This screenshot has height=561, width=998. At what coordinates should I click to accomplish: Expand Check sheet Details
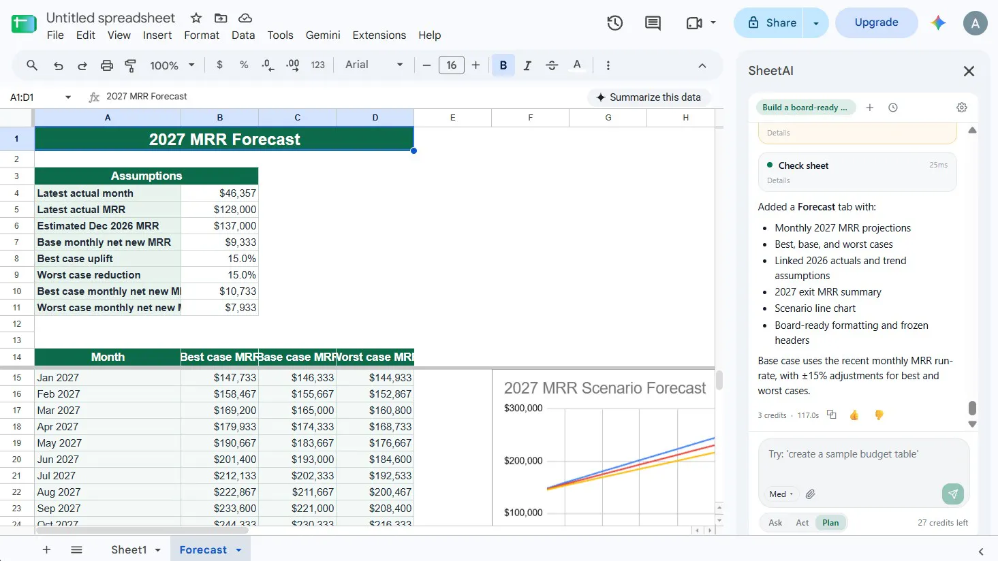779,180
